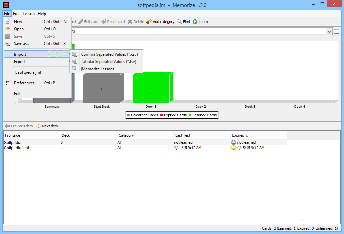344x234 pixels.
Task: Open recent file 1. softpedia.jml
Action: coord(37,72)
